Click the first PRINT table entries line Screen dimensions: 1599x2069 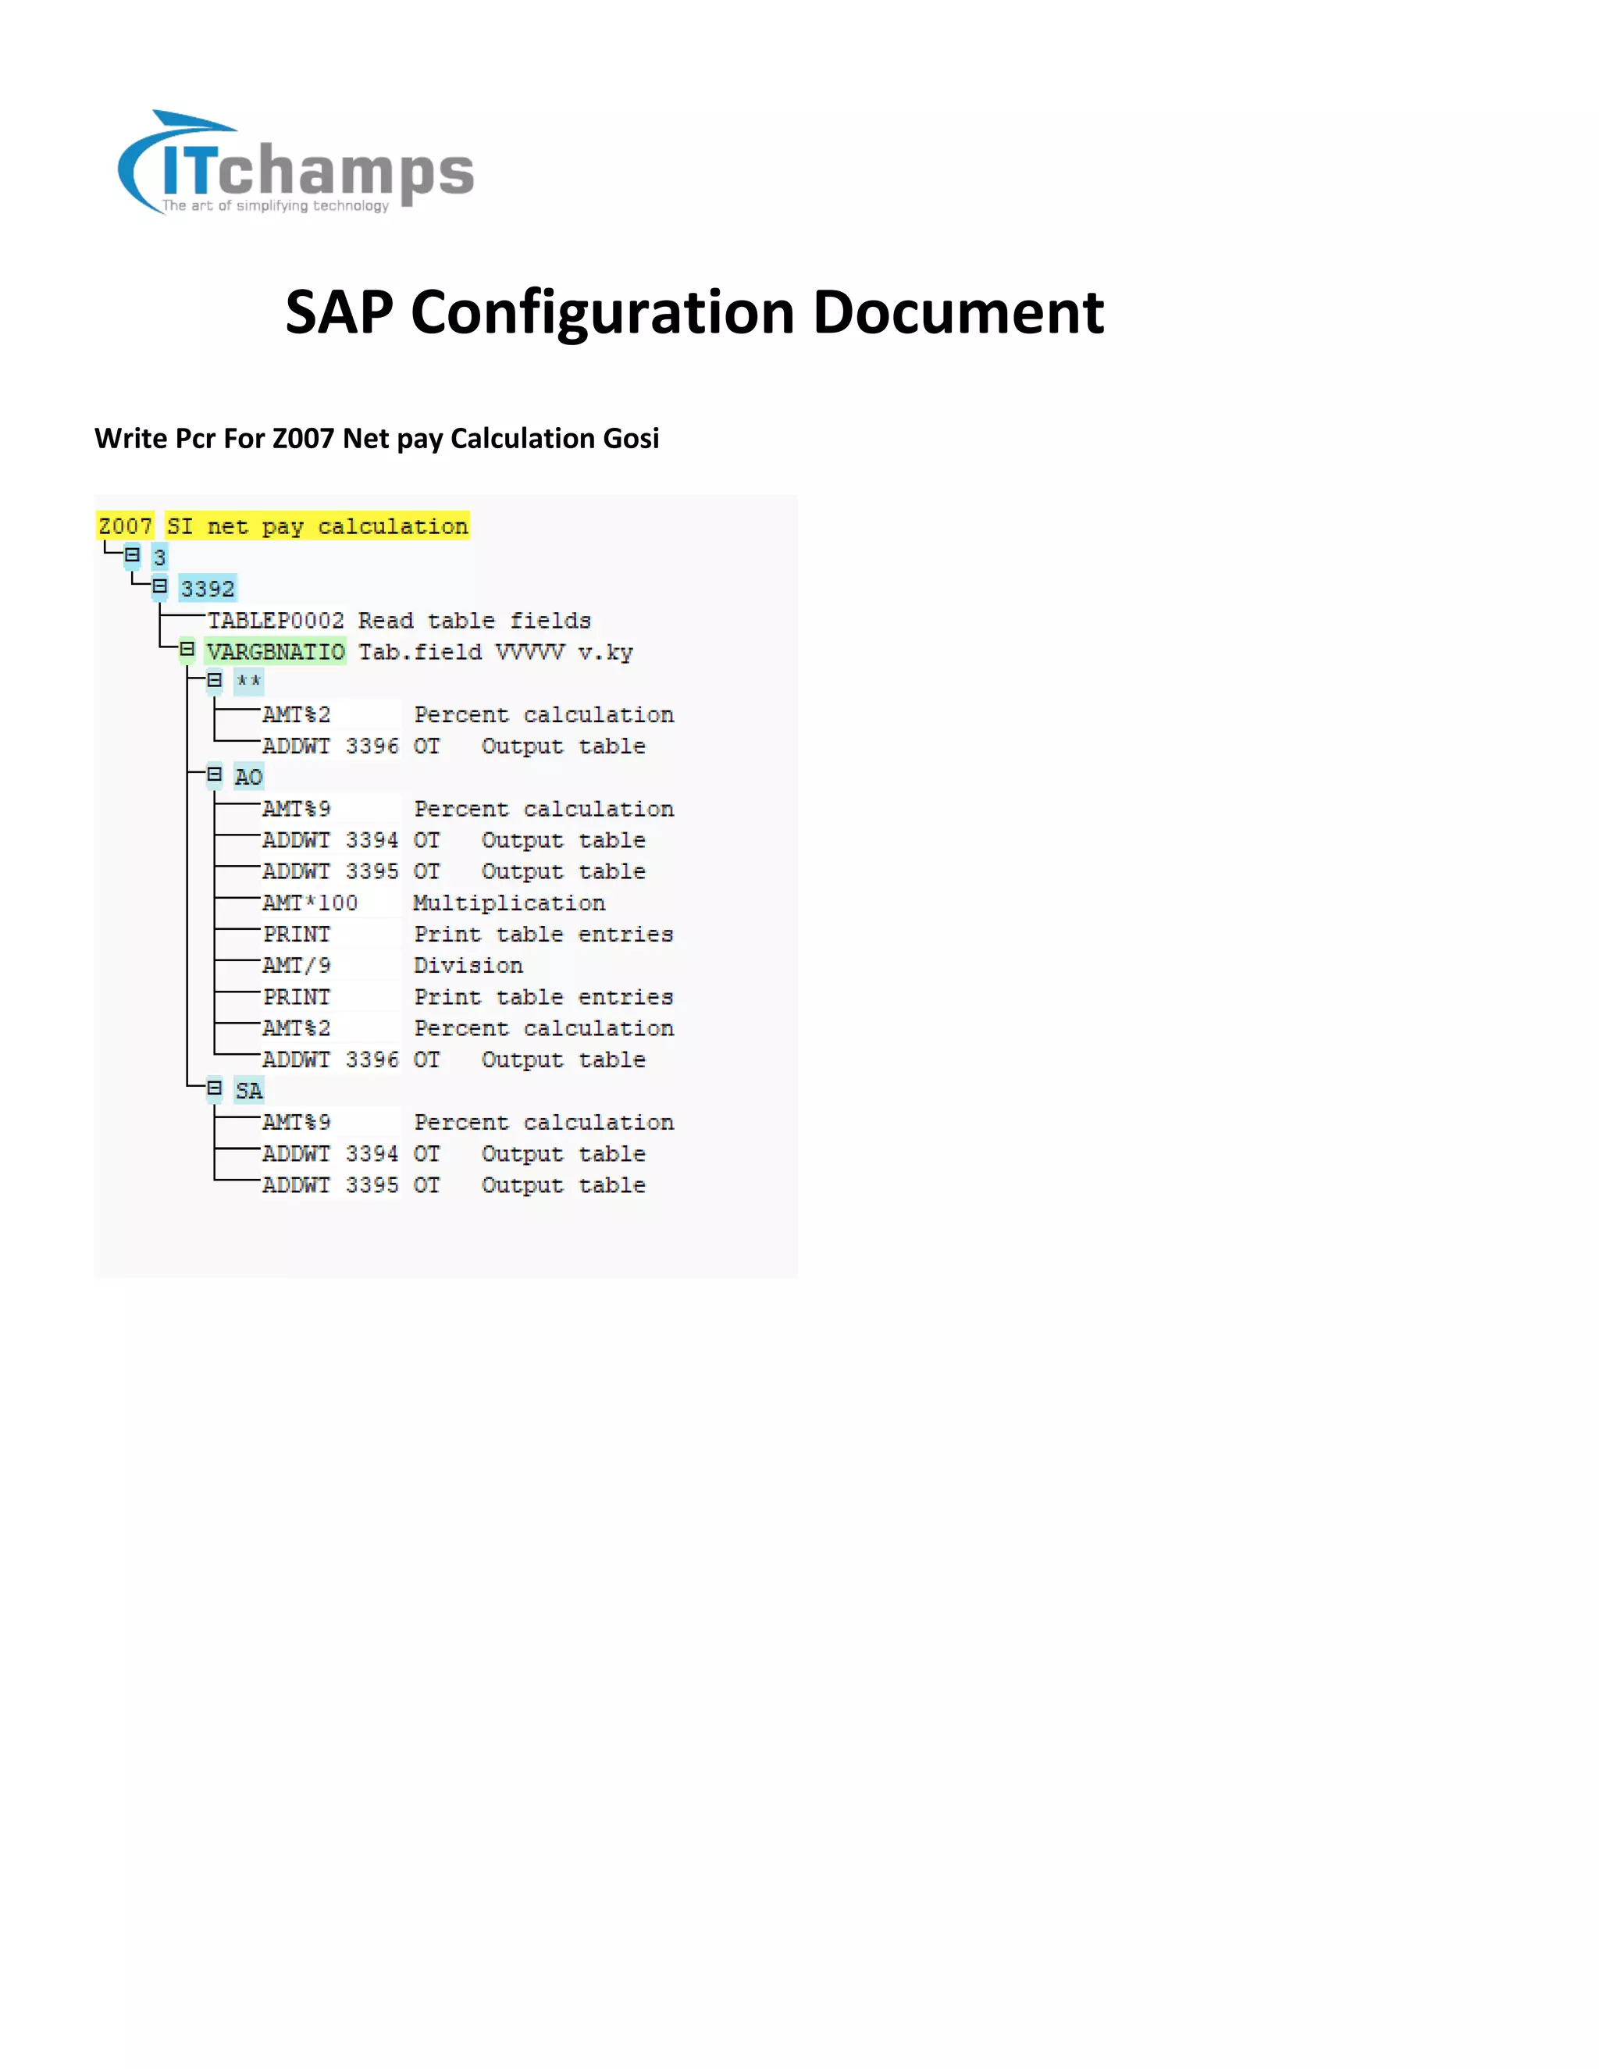297,934
